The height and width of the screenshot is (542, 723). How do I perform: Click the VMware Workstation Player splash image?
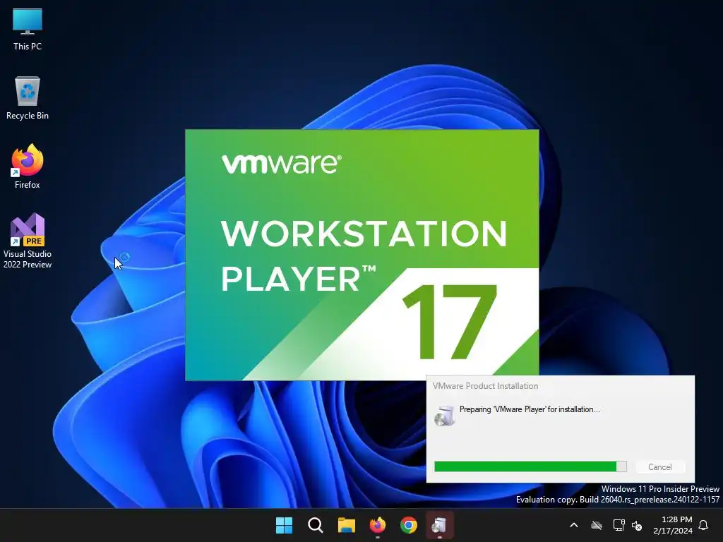click(362, 255)
